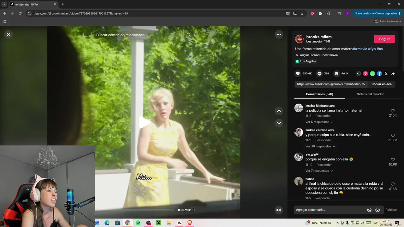This screenshot has width=404, height=227.
Task: Reply to andrea carolina olay's comment
Action: [324, 140]
